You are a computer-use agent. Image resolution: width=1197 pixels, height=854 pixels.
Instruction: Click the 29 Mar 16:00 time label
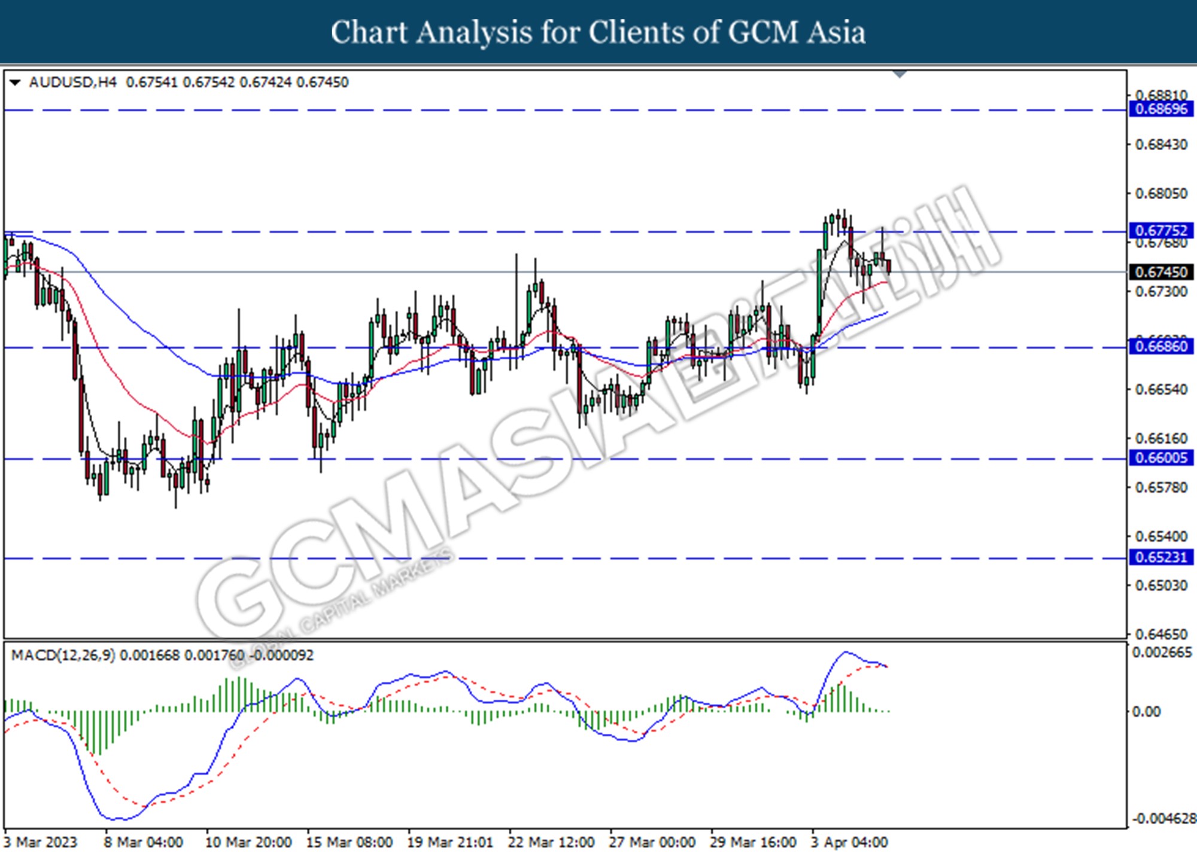(x=753, y=842)
